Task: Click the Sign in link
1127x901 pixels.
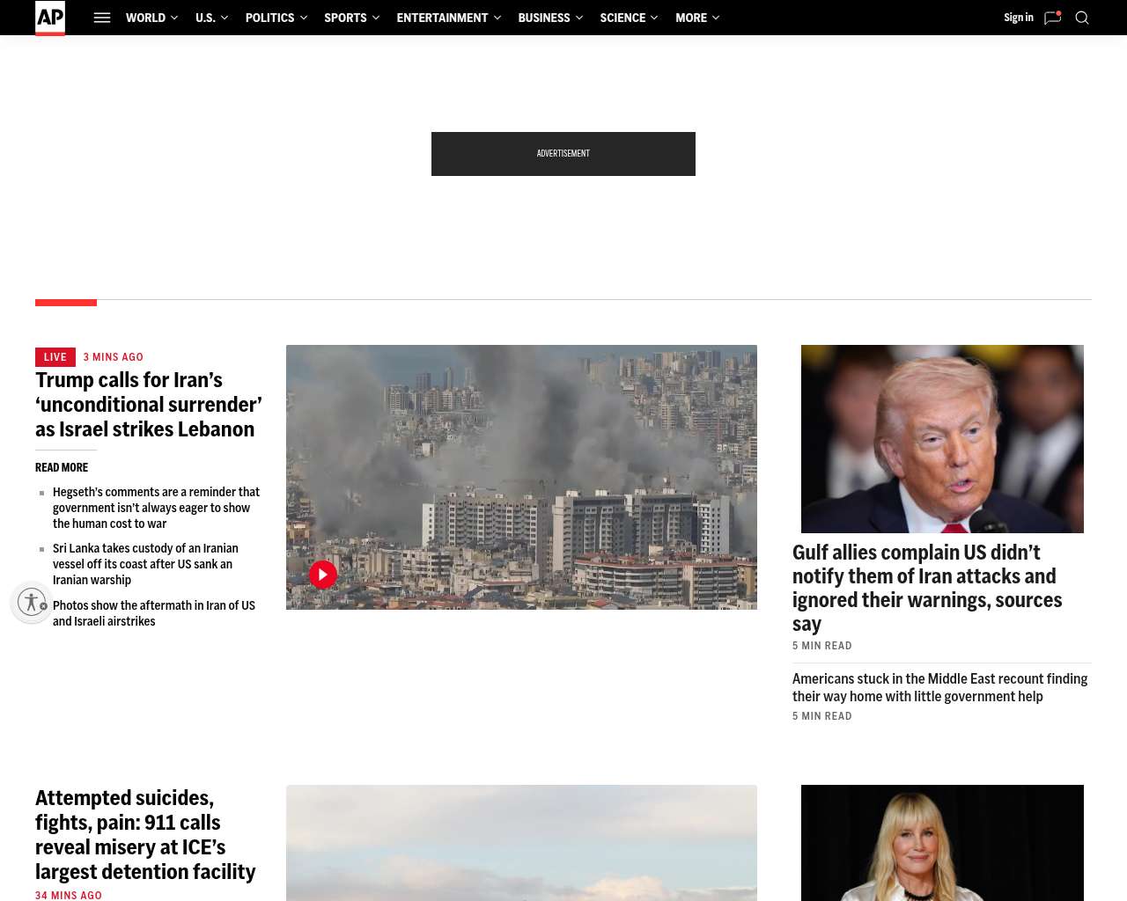Action: 1019,18
